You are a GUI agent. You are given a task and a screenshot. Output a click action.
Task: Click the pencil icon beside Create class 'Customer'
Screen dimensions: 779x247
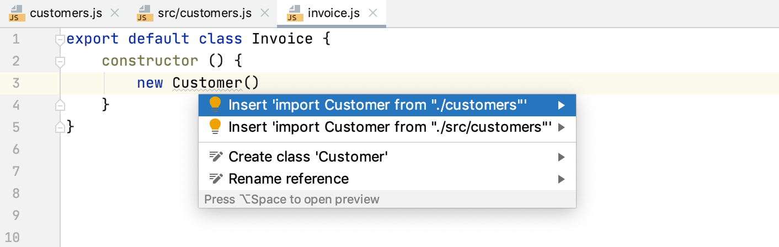tap(216, 157)
